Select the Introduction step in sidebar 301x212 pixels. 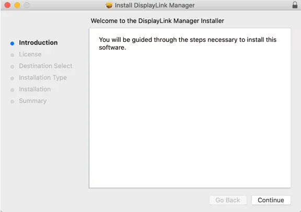38,43
